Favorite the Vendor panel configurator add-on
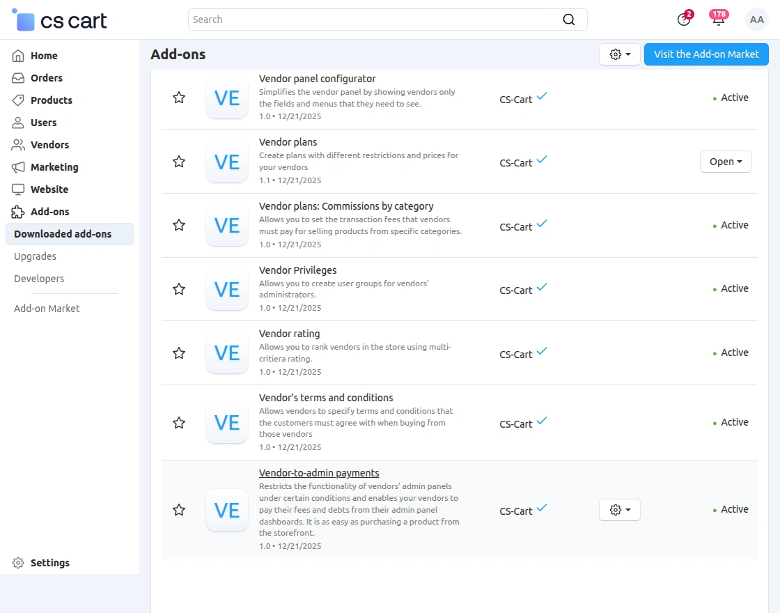The width and height of the screenshot is (780, 613). click(x=179, y=98)
